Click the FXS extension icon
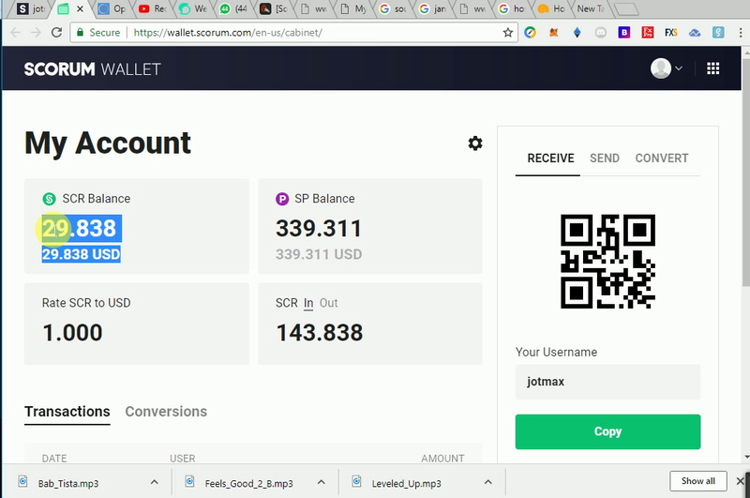750x498 pixels. pyautogui.click(x=670, y=33)
